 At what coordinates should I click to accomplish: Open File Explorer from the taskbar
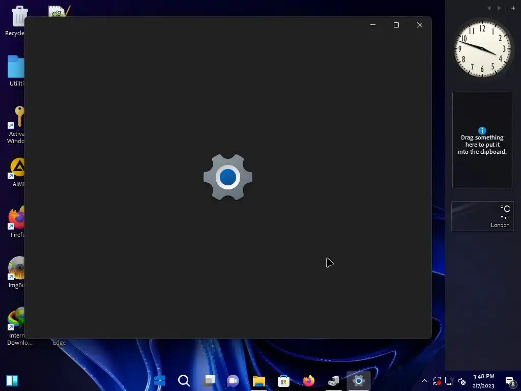click(259, 381)
